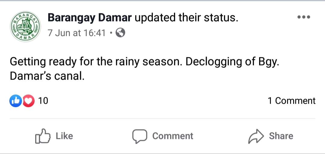Open the Barangay Damar page name link

pyautogui.click(x=90, y=18)
